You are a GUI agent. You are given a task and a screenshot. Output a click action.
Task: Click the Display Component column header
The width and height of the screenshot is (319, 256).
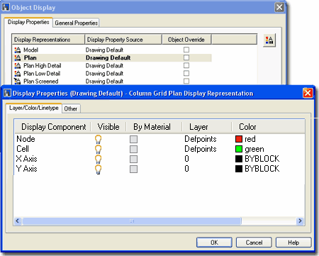coord(53,127)
